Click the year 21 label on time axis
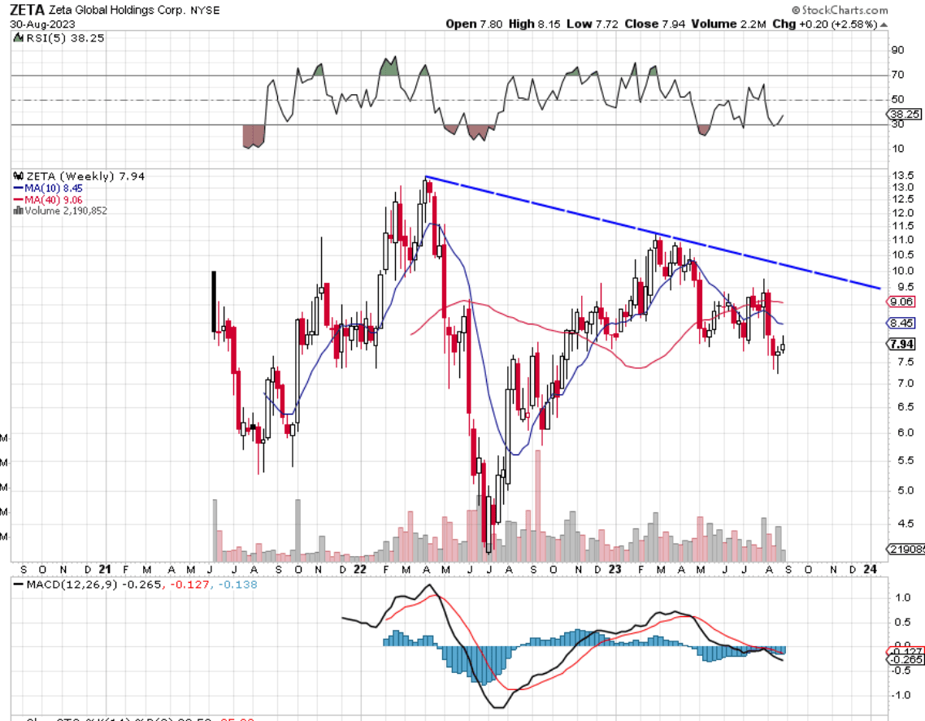The height and width of the screenshot is (721, 925). pyautogui.click(x=104, y=569)
